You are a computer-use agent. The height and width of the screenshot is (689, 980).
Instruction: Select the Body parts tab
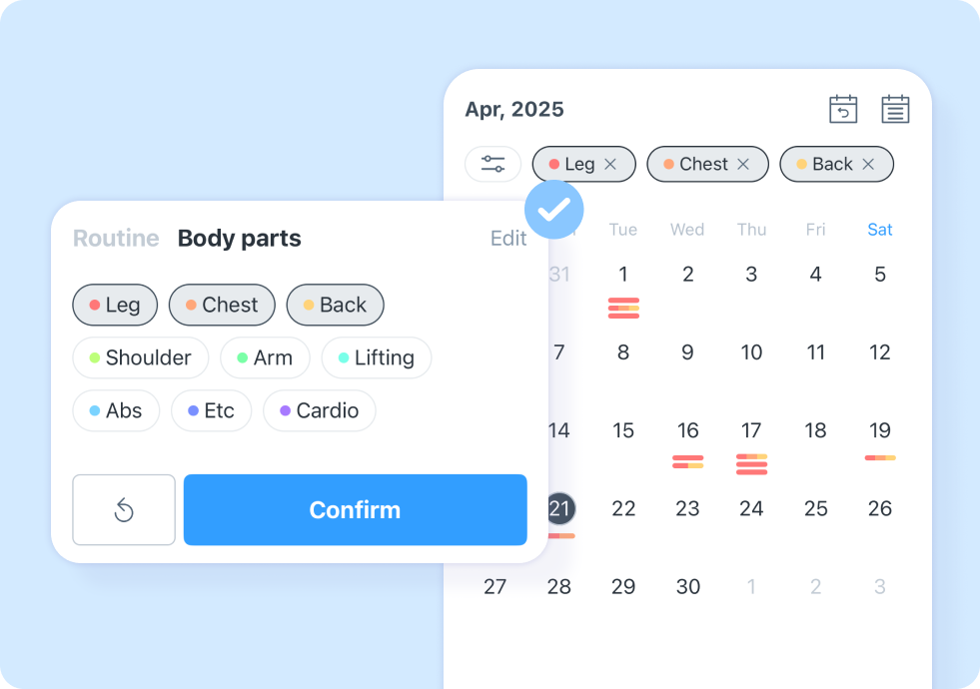(x=240, y=238)
